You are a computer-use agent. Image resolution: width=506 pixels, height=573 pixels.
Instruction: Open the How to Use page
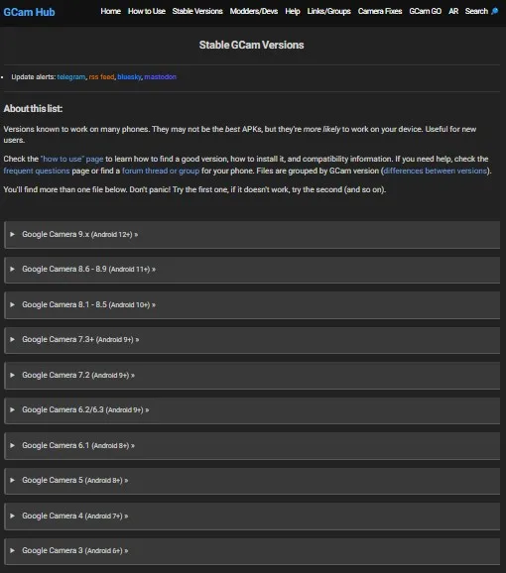coord(146,11)
